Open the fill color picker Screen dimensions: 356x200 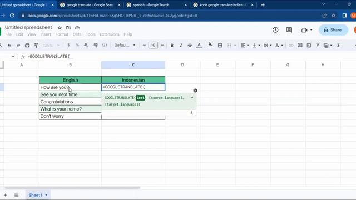tap(210, 44)
